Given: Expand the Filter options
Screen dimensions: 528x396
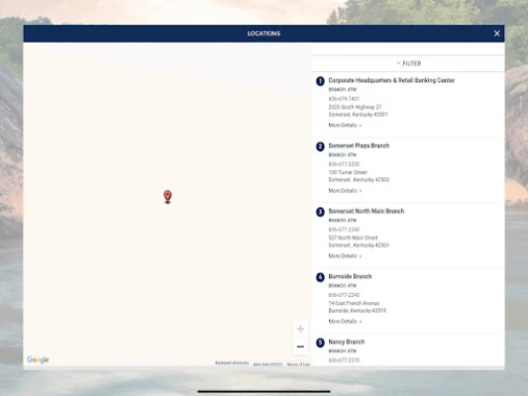Looking at the screenshot, I should (408, 63).
